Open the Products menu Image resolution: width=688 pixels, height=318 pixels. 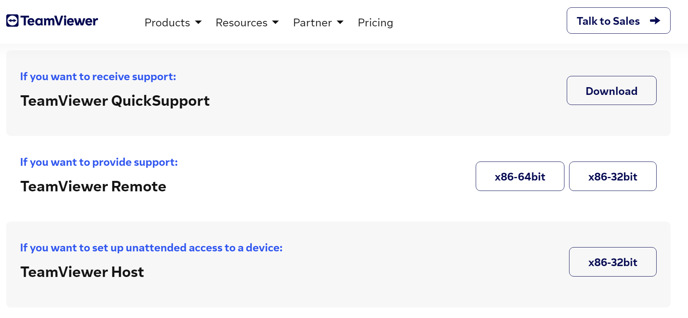pyautogui.click(x=167, y=23)
